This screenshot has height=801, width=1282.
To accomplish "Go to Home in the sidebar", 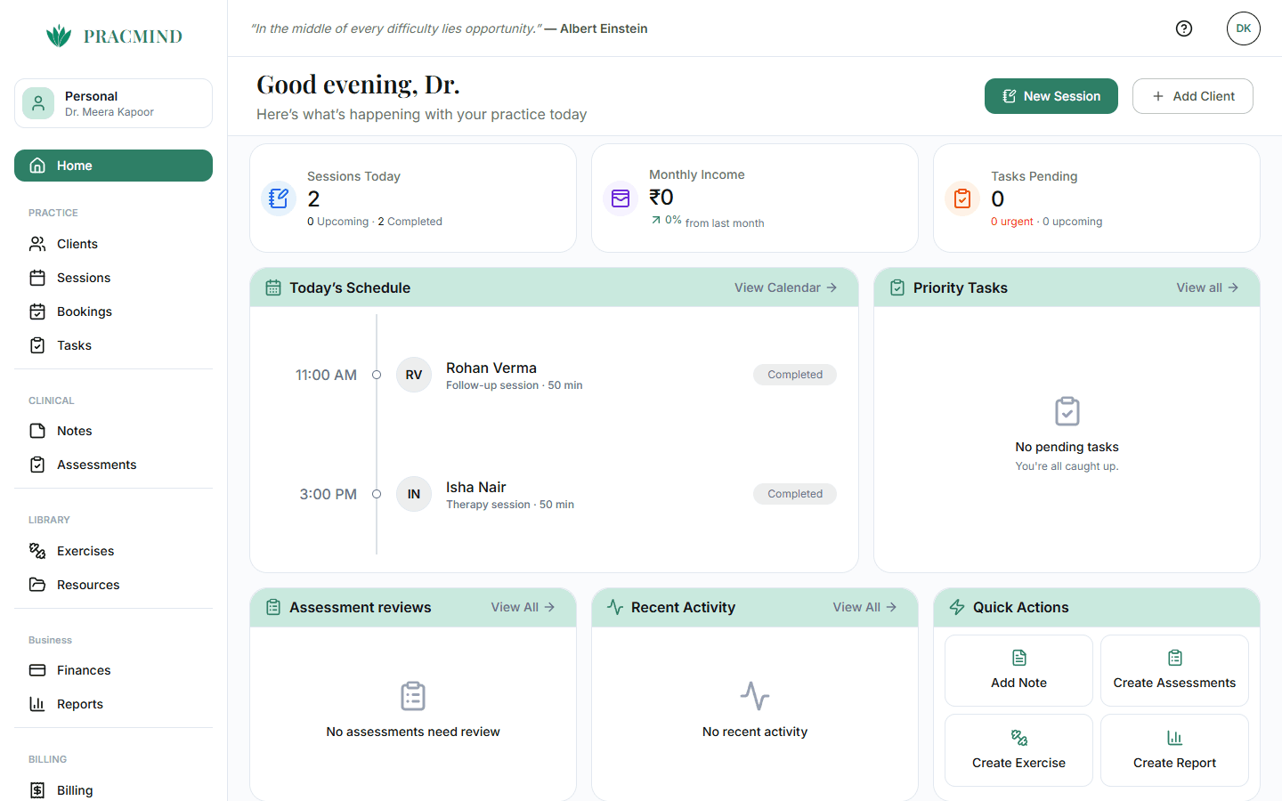I will click(x=113, y=166).
